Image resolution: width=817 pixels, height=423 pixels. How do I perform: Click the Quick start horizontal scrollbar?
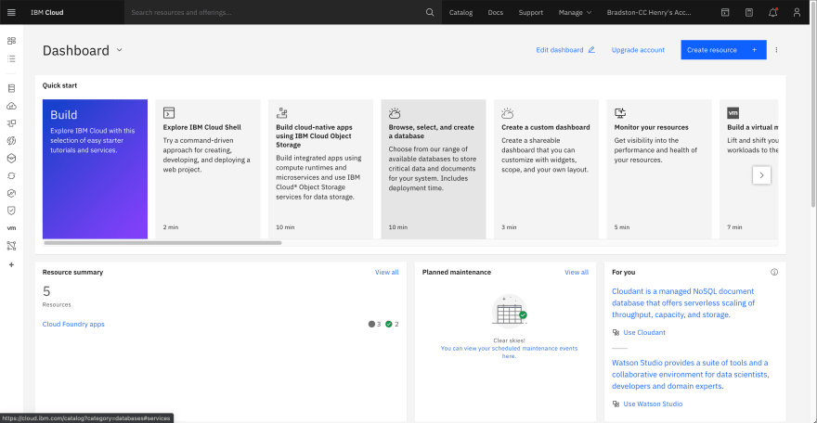tap(162, 242)
